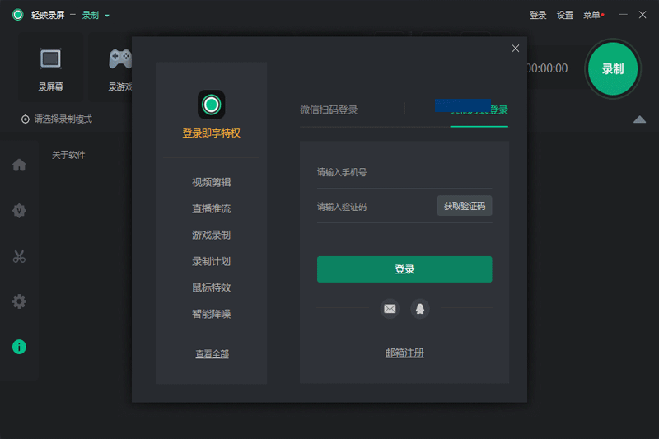The image size is (659, 439).
Task: Open 设置 in the title bar
Action: [564, 15]
